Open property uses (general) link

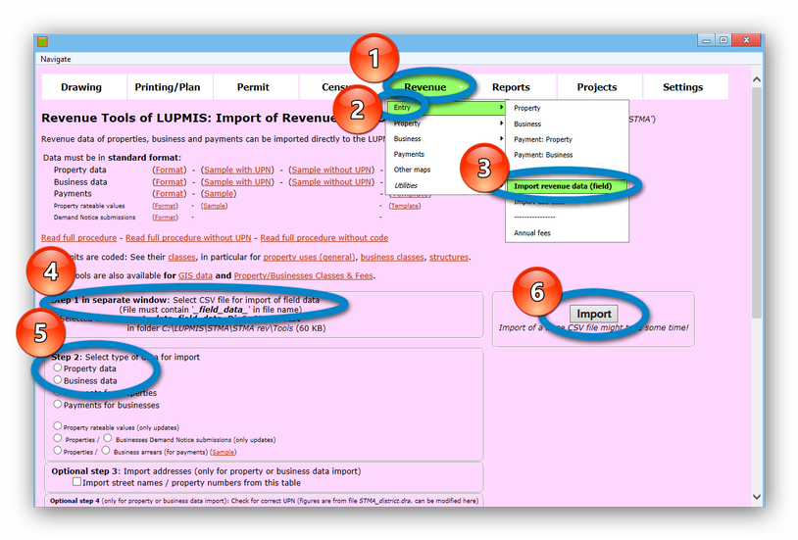click(x=309, y=257)
